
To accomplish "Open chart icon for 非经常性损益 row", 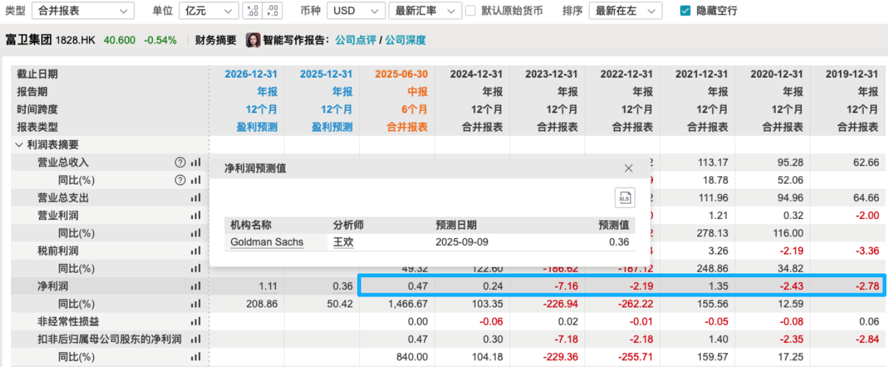I will (x=196, y=322).
